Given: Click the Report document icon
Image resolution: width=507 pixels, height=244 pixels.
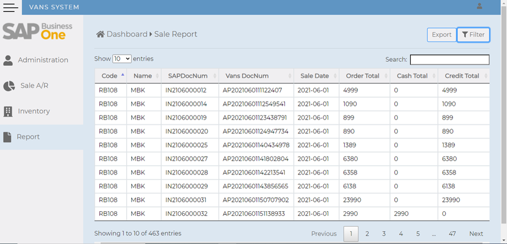Looking at the screenshot, I should coord(7,137).
